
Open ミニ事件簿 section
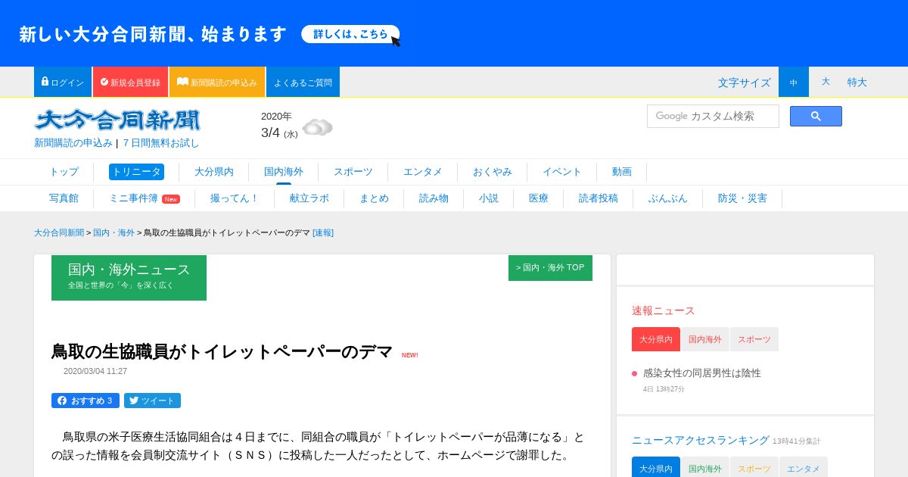(x=145, y=198)
